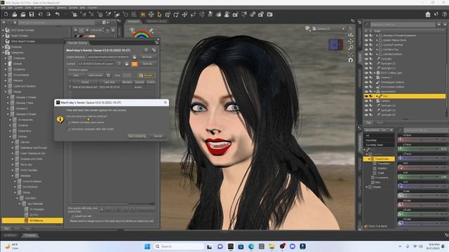Viewport: 449px width, 252px height.
Task: Click the view cube in viewport
Action: point(335,45)
